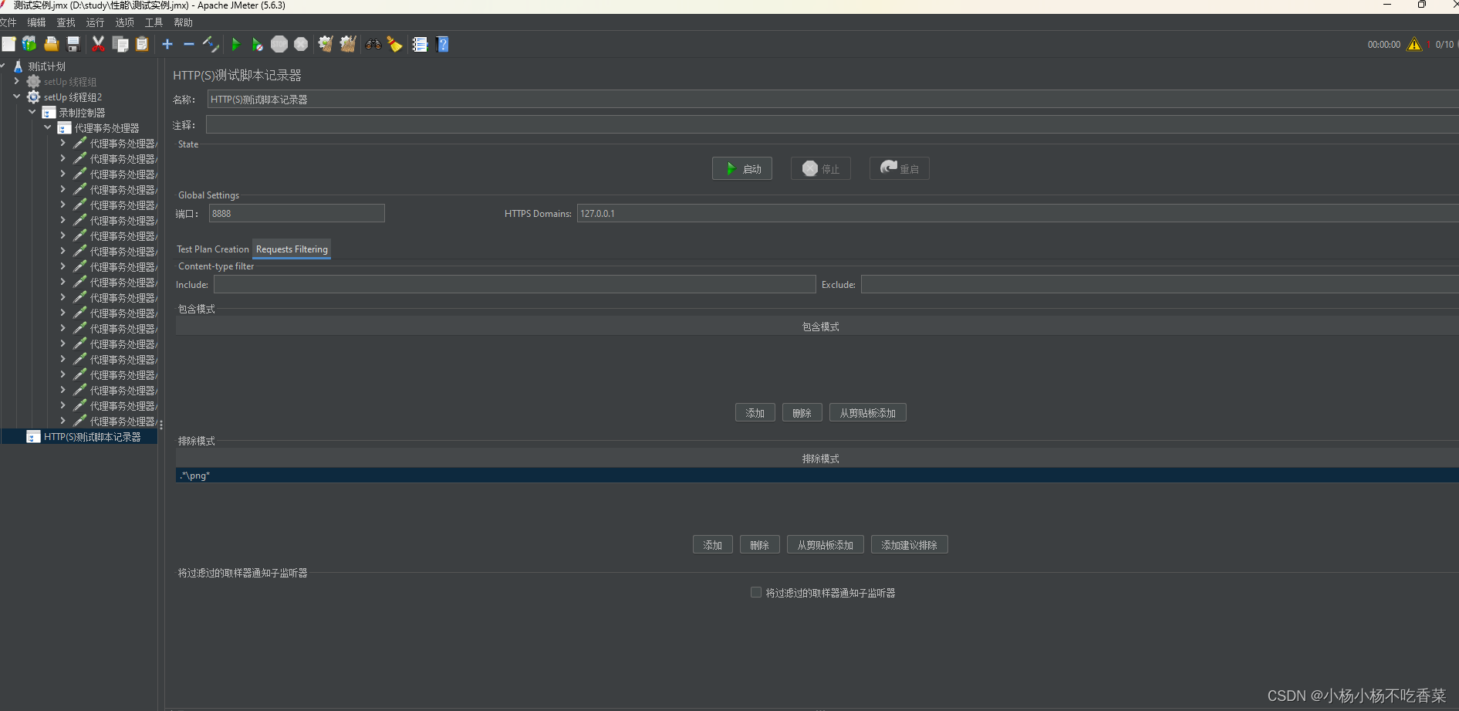Click the Open file folder icon
The width and height of the screenshot is (1459, 711).
click(52, 44)
